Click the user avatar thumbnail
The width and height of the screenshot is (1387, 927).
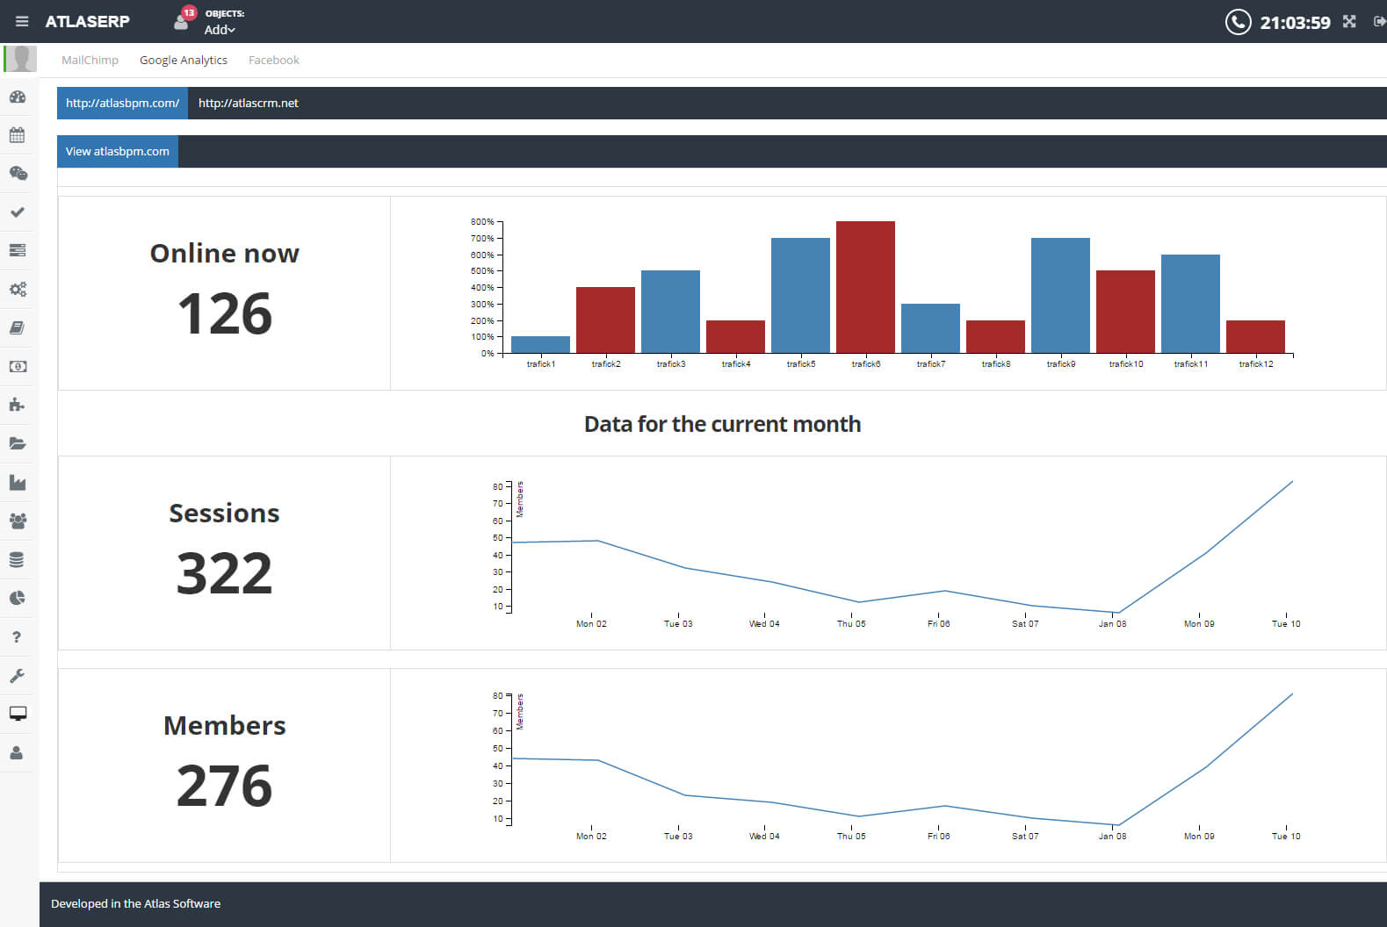pyautogui.click(x=21, y=60)
